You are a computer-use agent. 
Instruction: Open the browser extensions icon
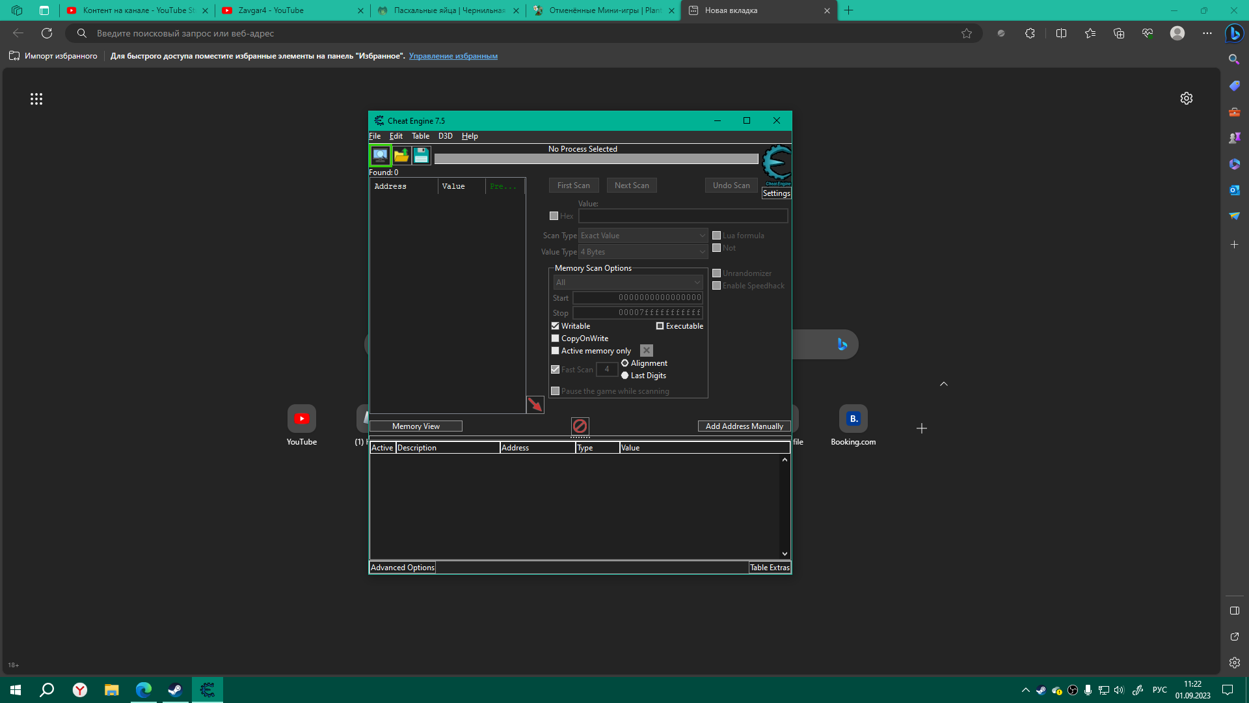pyautogui.click(x=1030, y=33)
